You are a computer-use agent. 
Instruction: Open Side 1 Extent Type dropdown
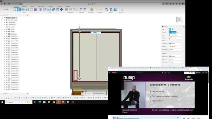pyautogui.click(x=175, y=44)
